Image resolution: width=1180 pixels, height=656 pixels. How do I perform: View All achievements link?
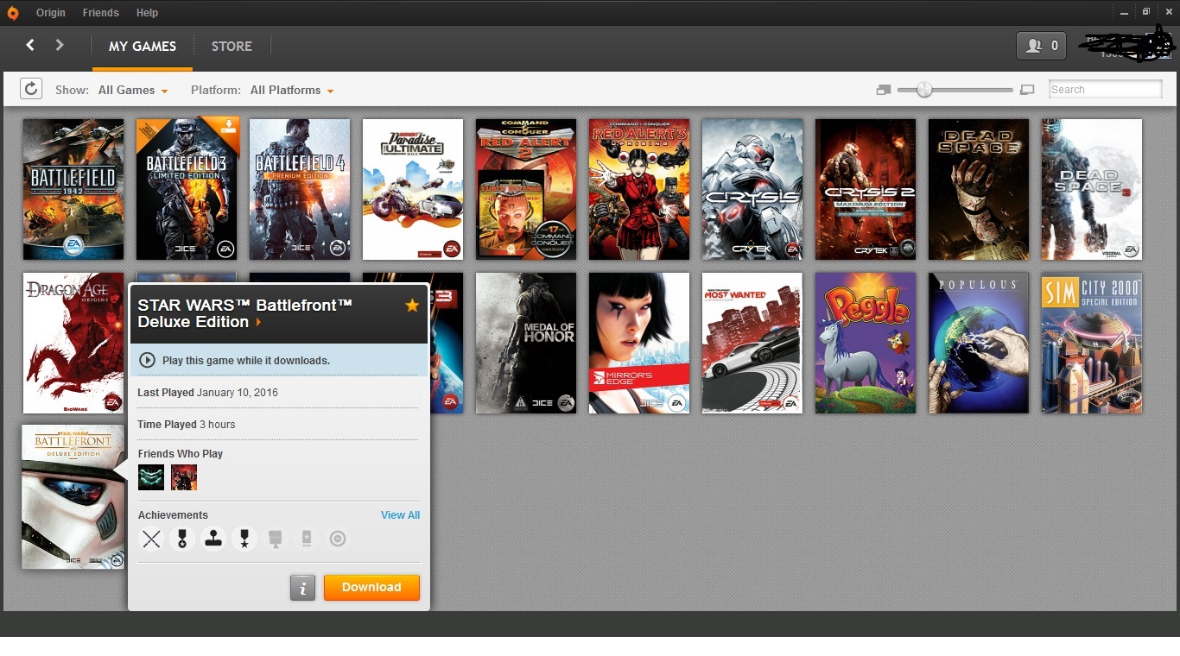coord(400,515)
